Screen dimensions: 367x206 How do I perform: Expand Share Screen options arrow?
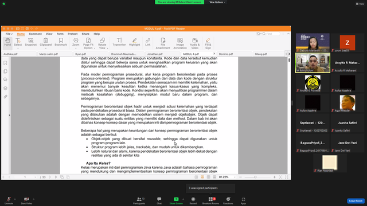click(x=183, y=199)
